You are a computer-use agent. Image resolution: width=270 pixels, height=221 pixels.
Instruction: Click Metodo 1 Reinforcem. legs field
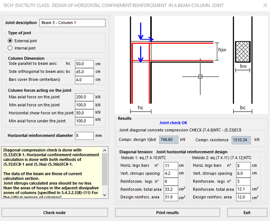(x=171, y=181)
